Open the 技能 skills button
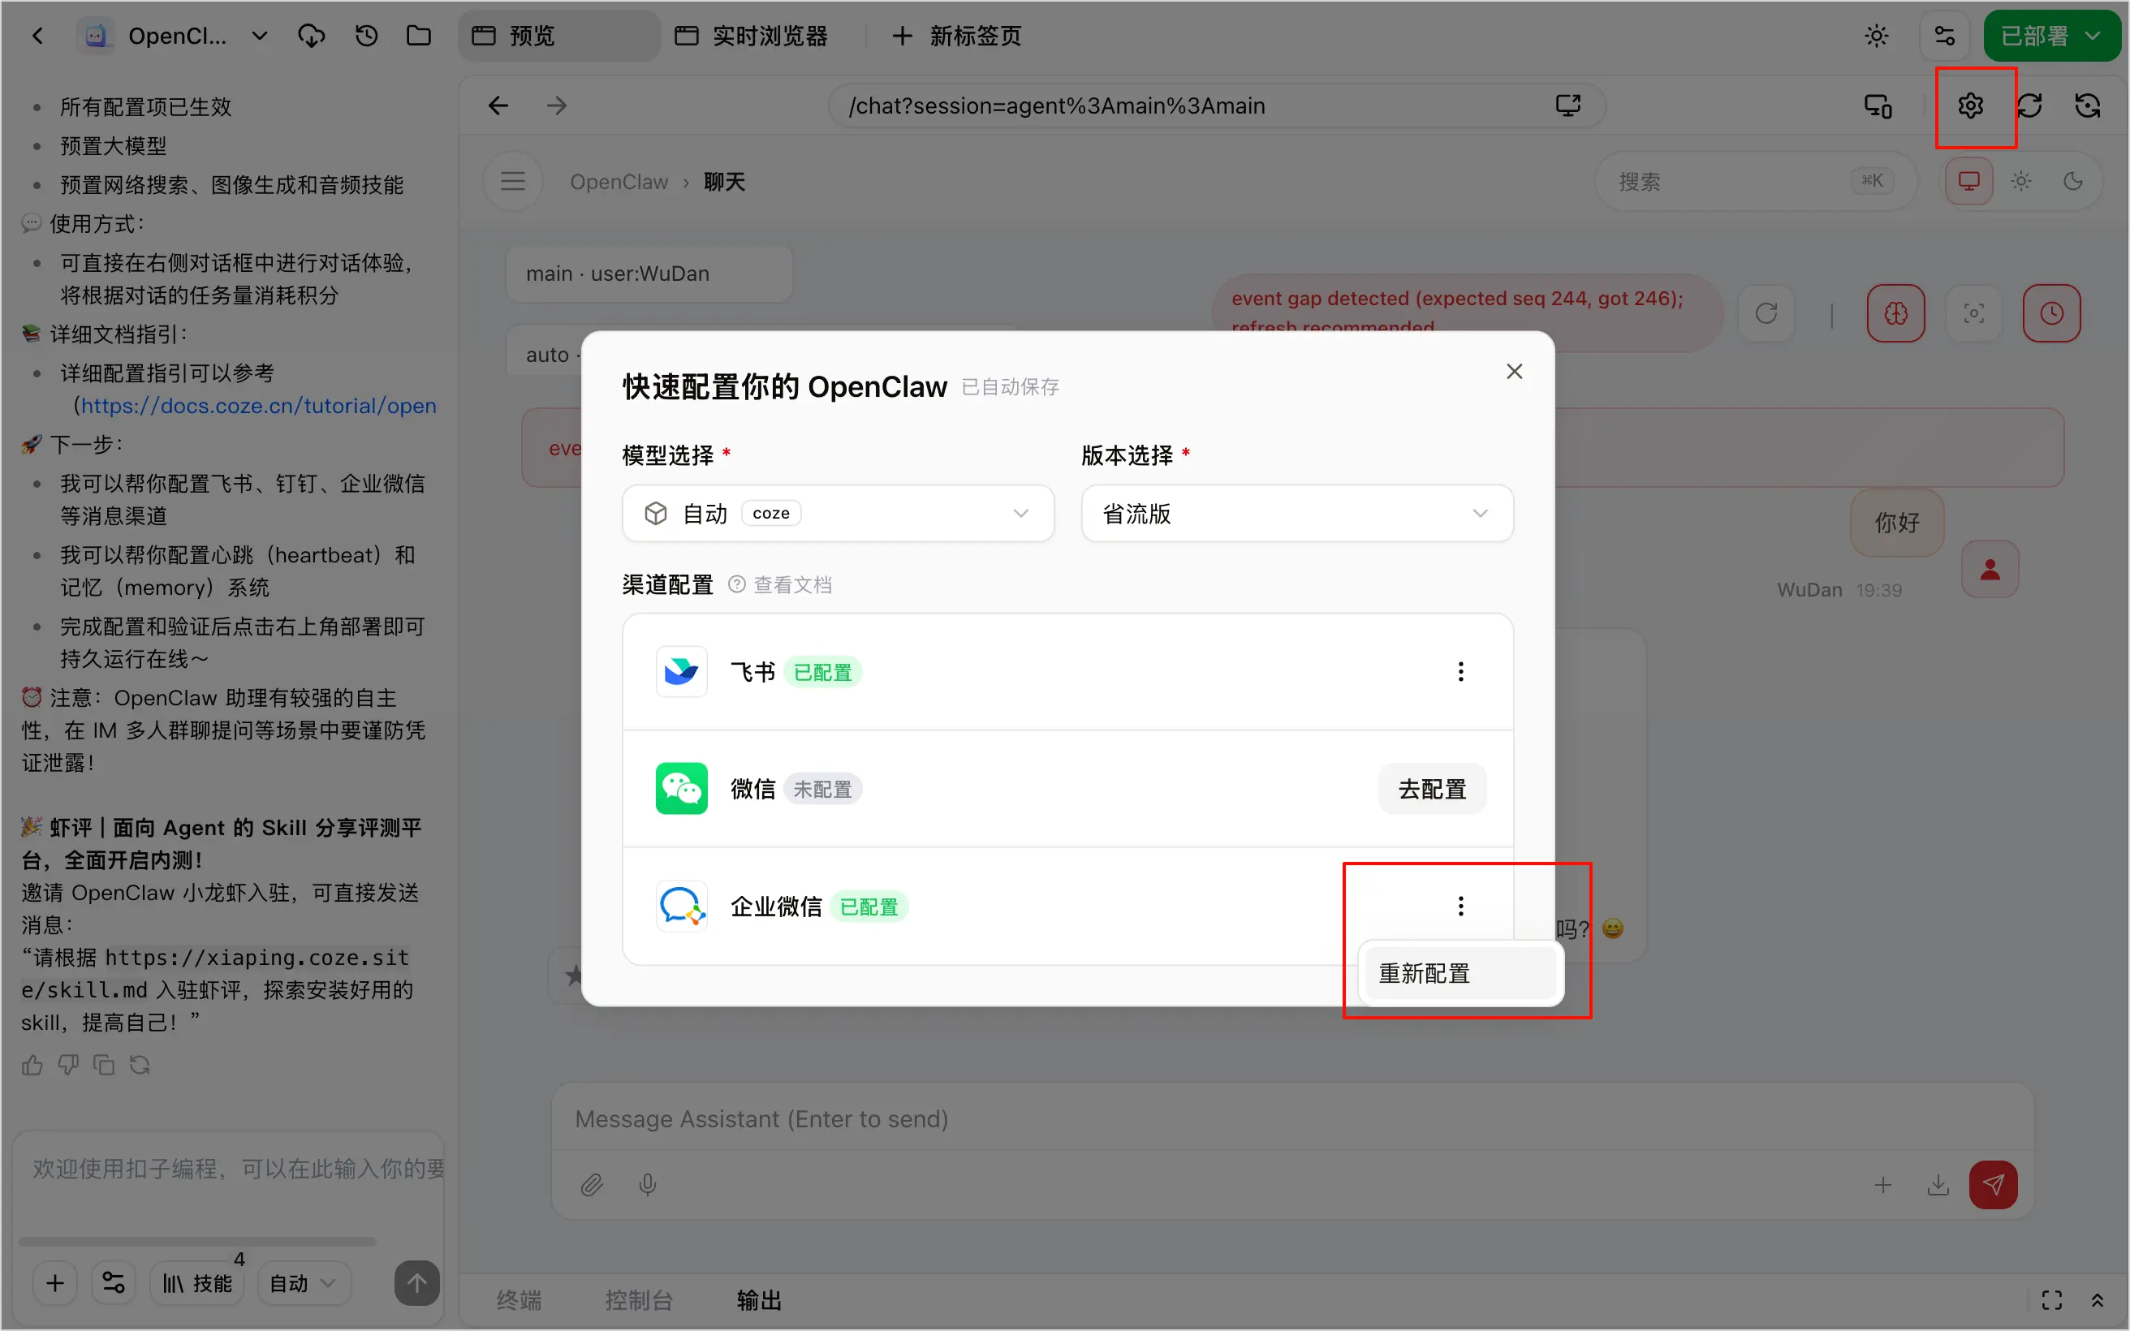Viewport: 2130px width, 1331px height. click(197, 1283)
